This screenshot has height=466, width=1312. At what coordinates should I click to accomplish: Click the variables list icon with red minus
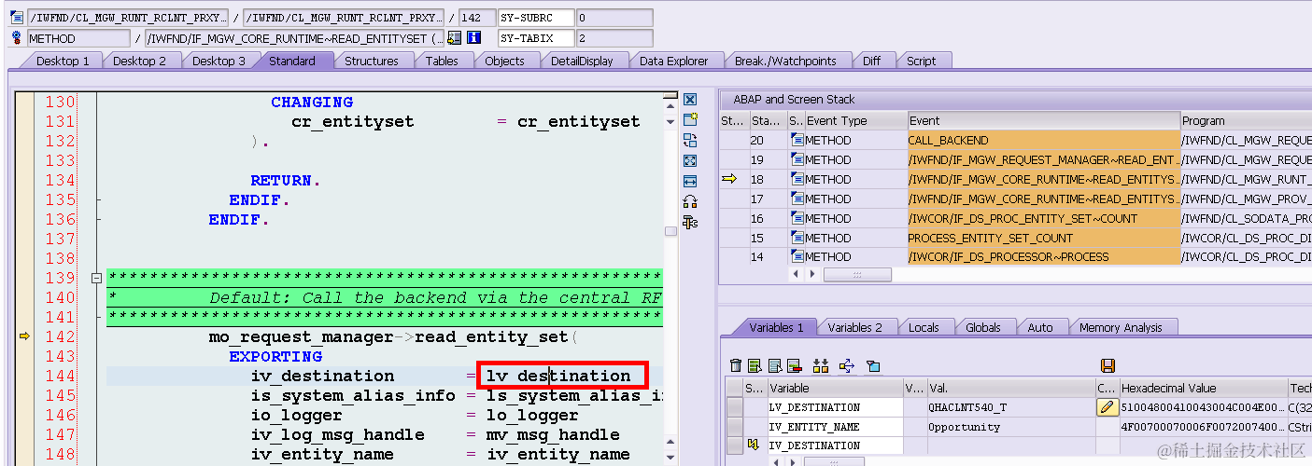tap(795, 366)
